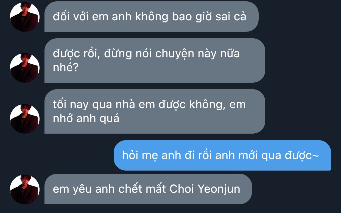Image resolution: width=341 pixels, height=213 pixels.
Task: Click "không bao giờ" in the first message
Action: (x=176, y=17)
